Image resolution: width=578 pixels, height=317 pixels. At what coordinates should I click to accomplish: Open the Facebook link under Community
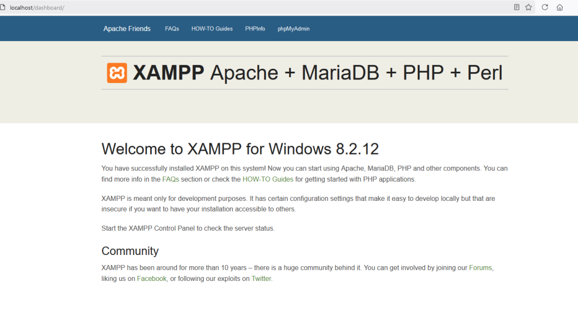tap(151, 279)
